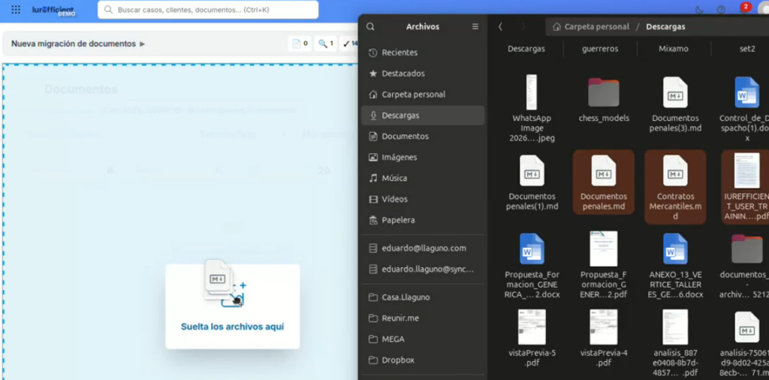Select the Mixamo folder label

(674, 49)
